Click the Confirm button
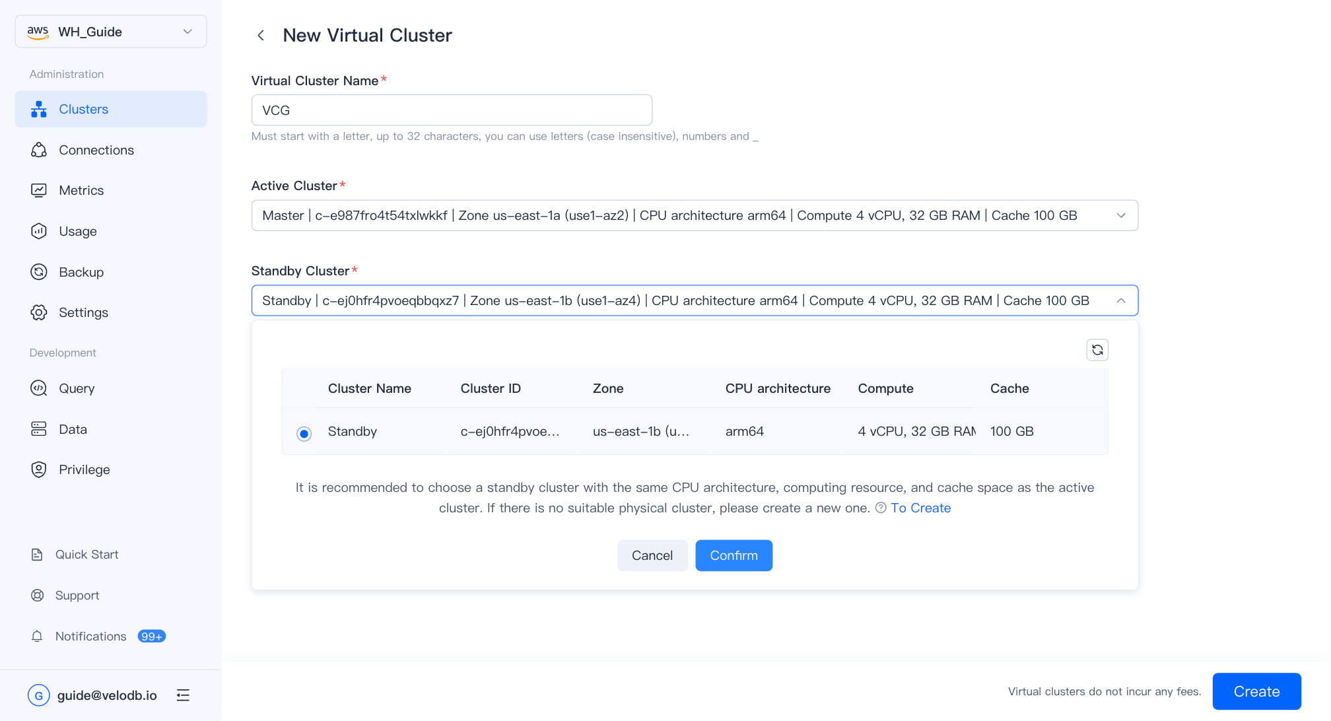The width and height of the screenshot is (1331, 721). [733, 555]
